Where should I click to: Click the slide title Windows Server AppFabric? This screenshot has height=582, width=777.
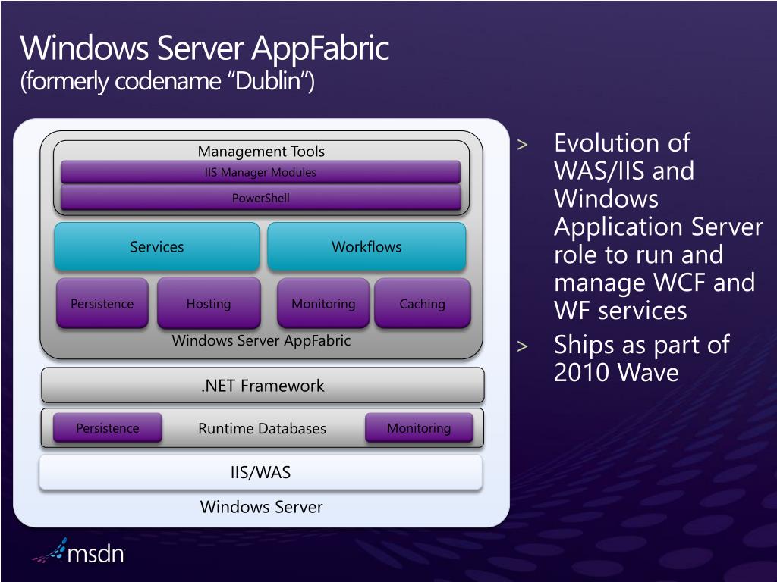tap(205, 48)
